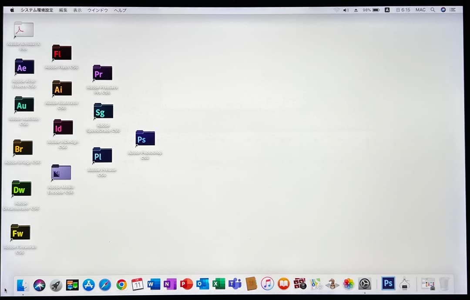The width and height of the screenshot is (470, 300).
Task: Expand the 編集 menu
Action: pos(63,10)
